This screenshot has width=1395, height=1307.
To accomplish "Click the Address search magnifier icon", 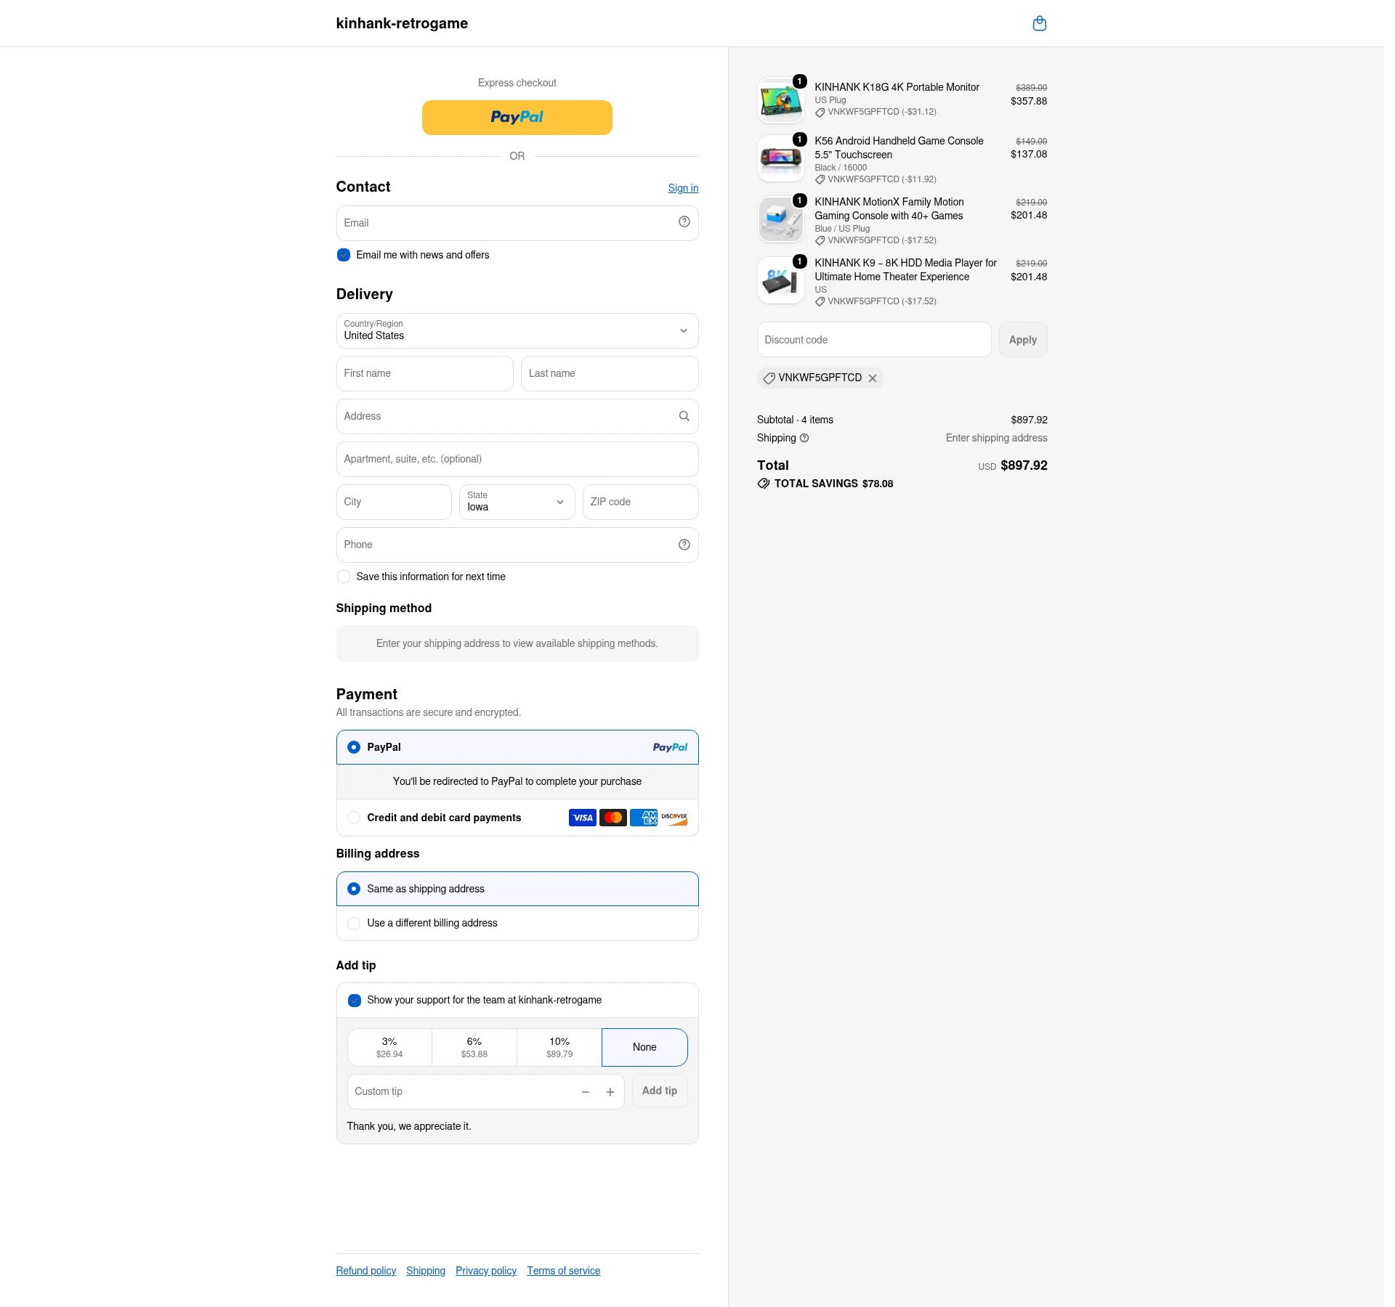I will pyautogui.click(x=684, y=416).
